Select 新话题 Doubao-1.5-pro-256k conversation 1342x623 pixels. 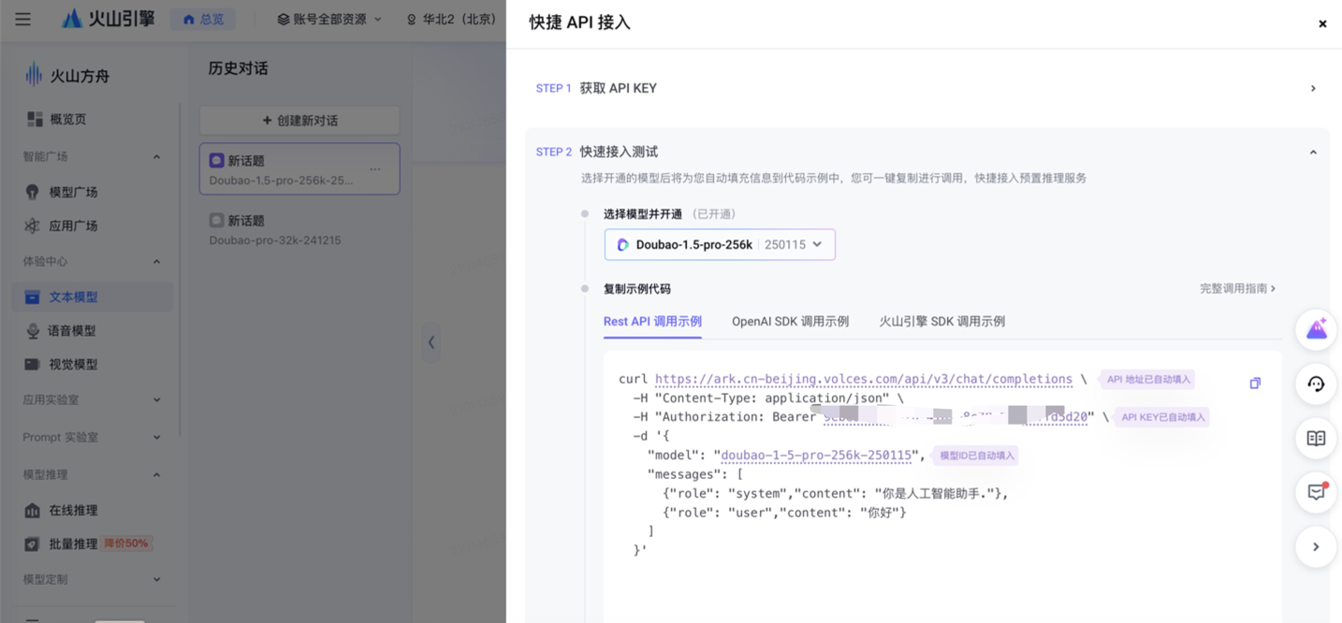(299, 168)
